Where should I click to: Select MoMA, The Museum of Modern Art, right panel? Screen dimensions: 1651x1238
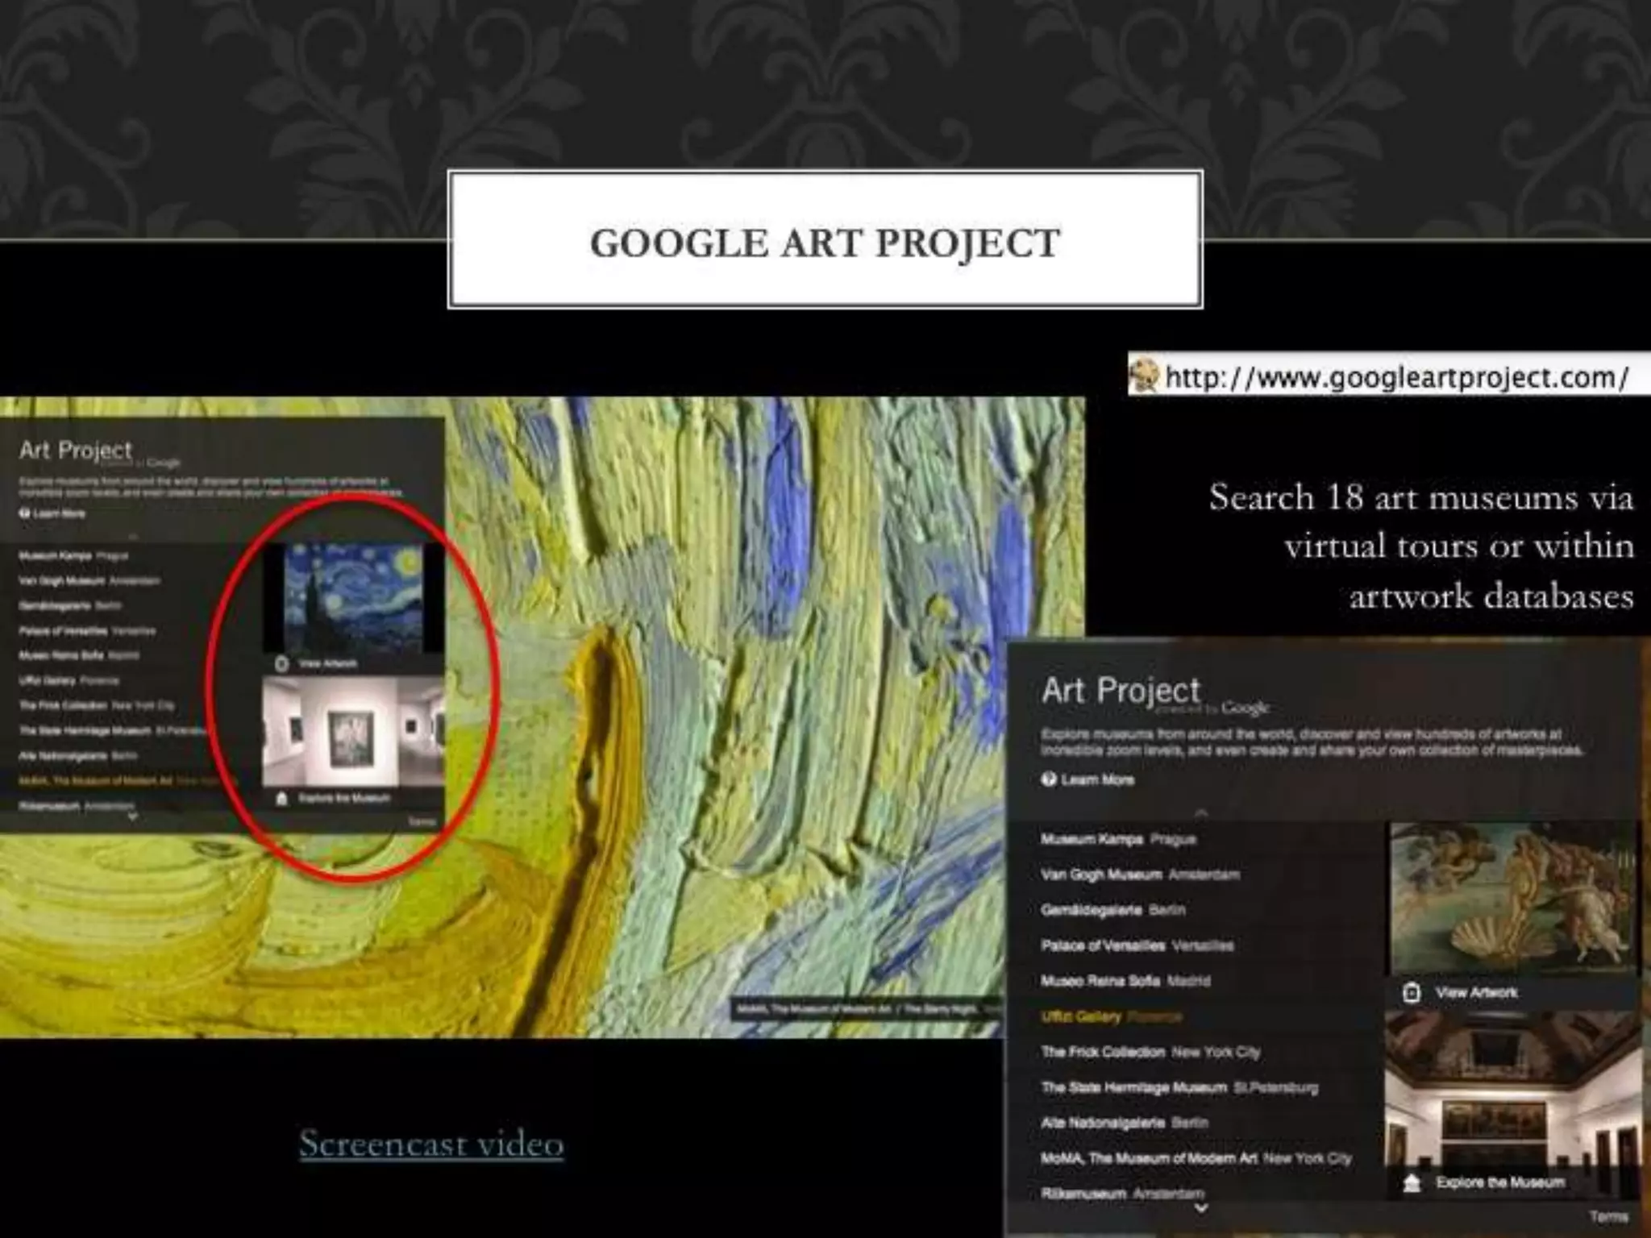coord(1196,1158)
